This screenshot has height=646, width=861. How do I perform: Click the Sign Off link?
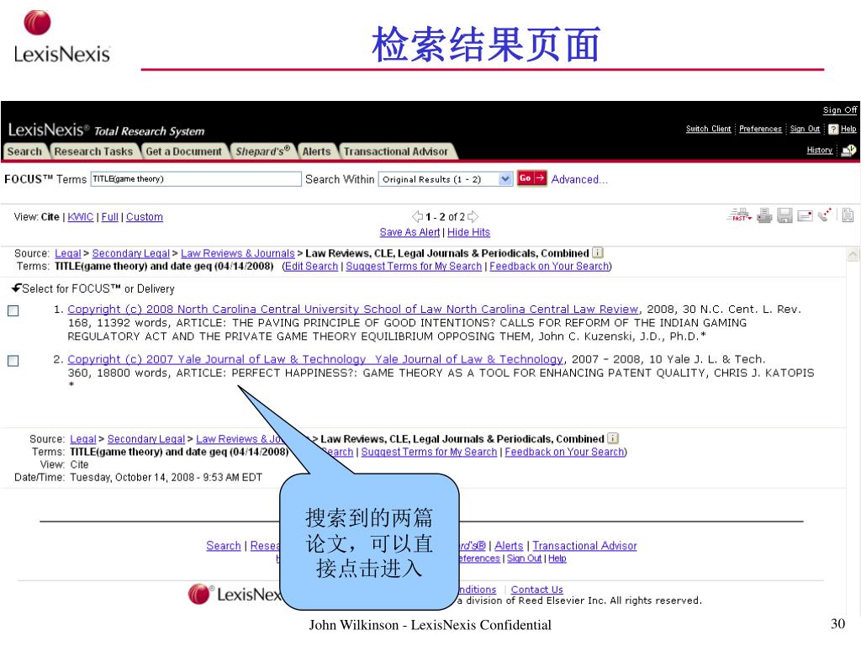[x=840, y=110]
